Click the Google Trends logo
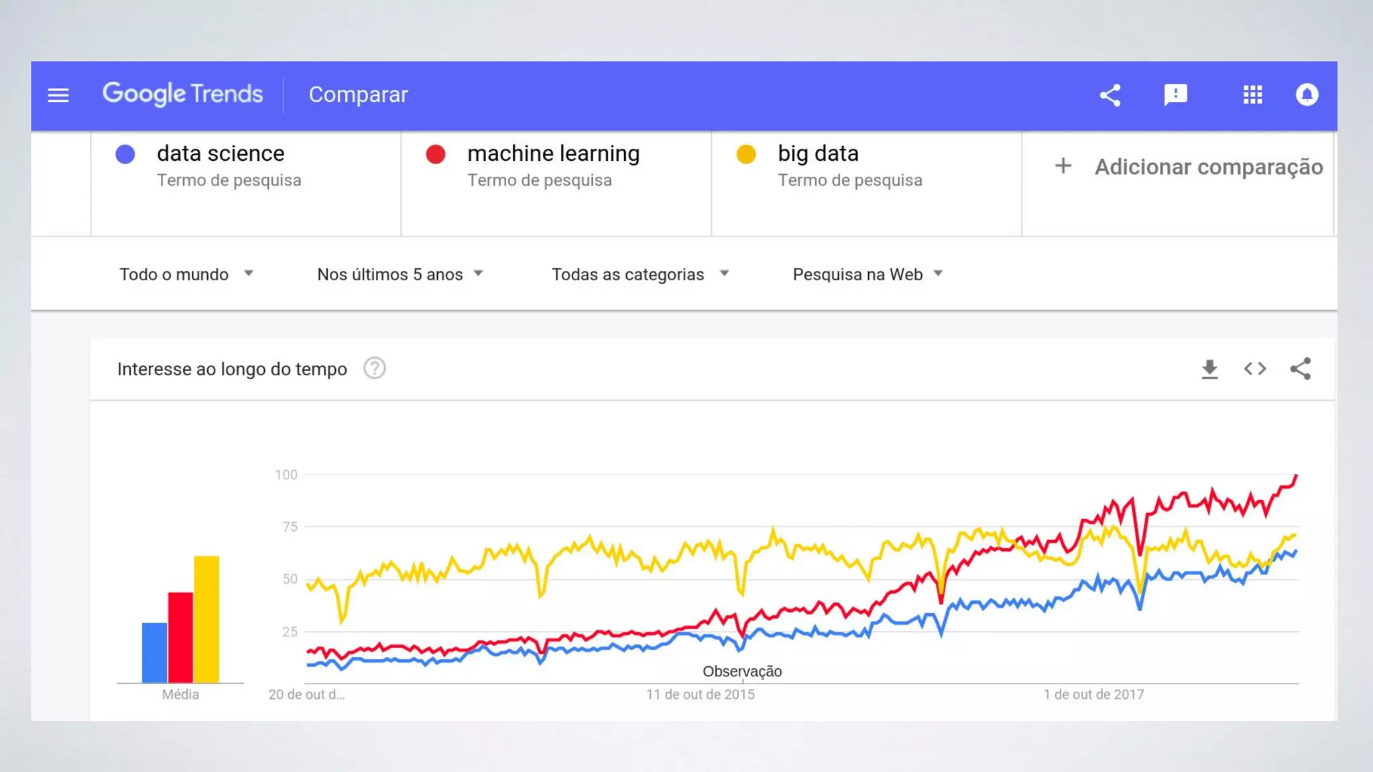This screenshot has height=772, width=1373. coord(182,94)
